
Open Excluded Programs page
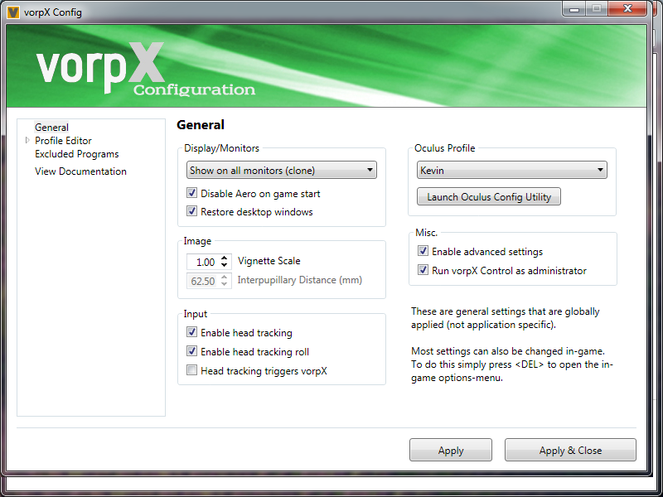(x=76, y=154)
